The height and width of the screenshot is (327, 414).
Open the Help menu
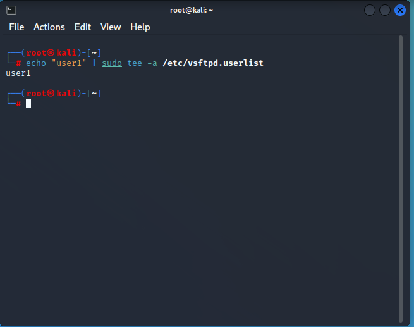140,27
